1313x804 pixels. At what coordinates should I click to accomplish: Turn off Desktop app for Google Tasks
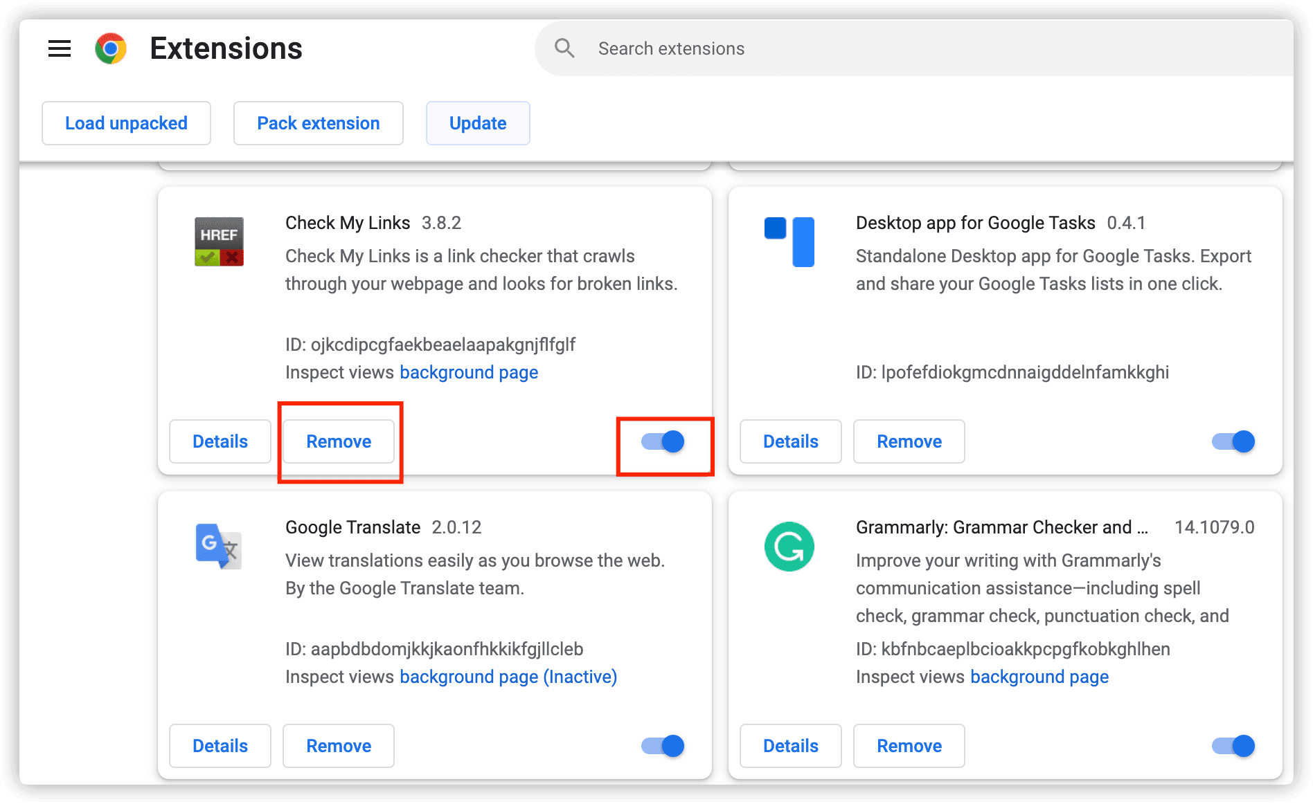[x=1233, y=441]
